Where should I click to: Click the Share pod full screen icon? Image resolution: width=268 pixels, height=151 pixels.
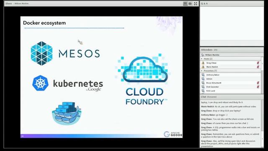click(x=196, y=4)
